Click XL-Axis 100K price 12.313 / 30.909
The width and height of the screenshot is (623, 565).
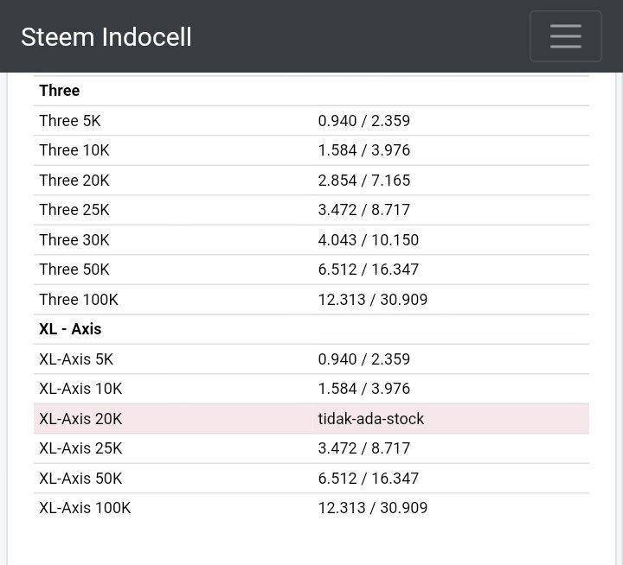click(372, 508)
